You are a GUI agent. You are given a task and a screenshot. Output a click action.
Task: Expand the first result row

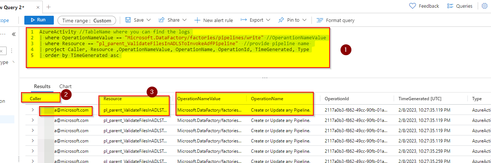(x=32, y=110)
